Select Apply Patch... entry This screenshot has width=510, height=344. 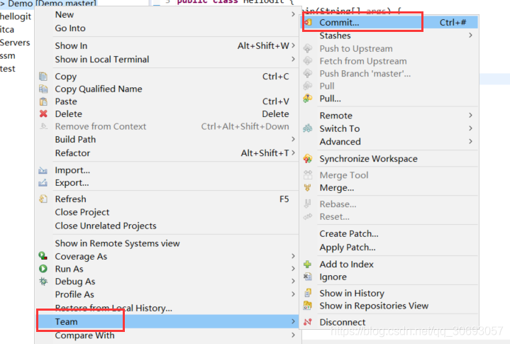pyautogui.click(x=348, y=248)
